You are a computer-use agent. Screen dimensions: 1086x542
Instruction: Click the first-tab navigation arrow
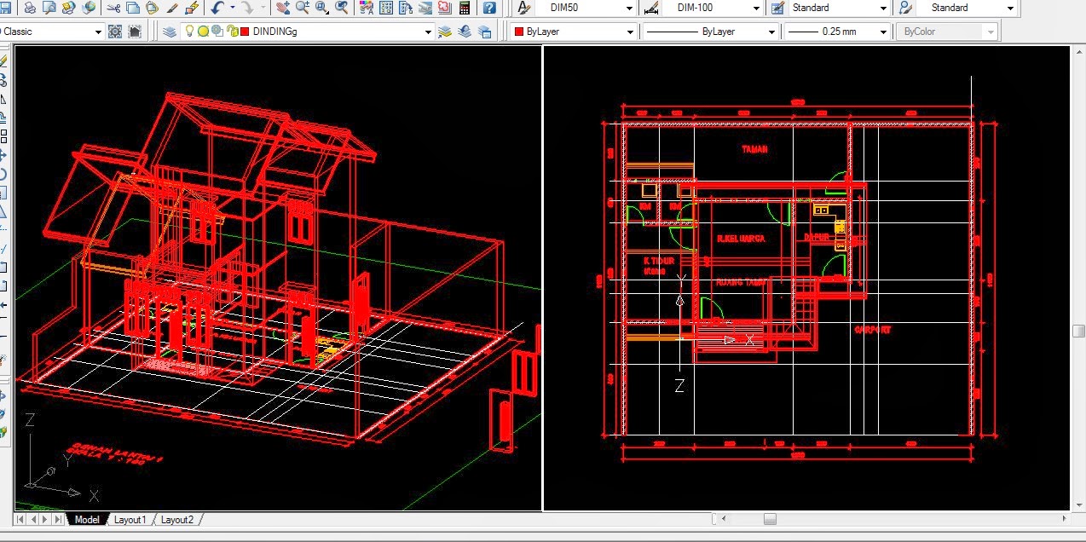tap(21, 519)
